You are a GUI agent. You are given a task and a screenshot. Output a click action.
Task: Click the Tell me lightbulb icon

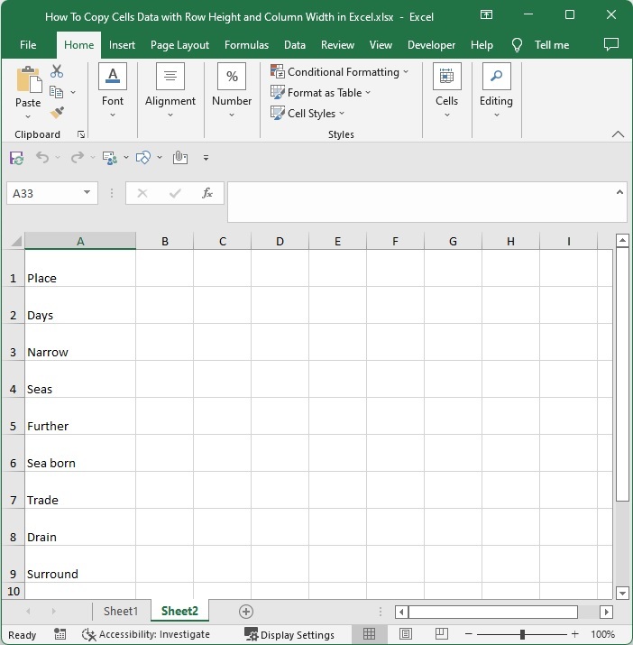click(517, 45)
